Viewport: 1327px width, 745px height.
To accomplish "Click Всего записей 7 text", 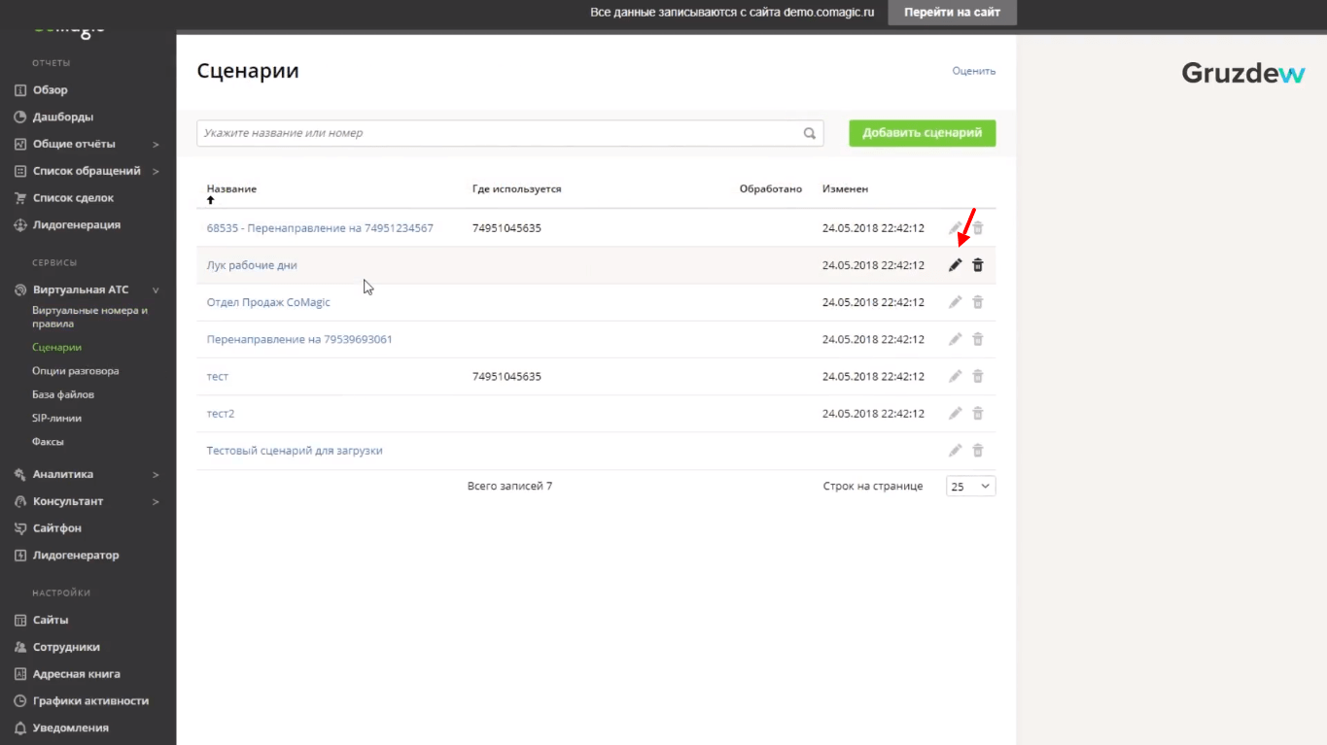I will point(509,486).
